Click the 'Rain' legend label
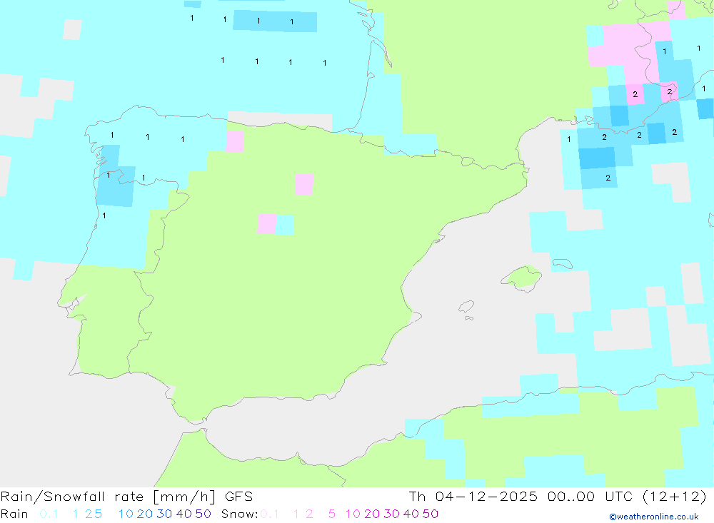 coord(14,514)
